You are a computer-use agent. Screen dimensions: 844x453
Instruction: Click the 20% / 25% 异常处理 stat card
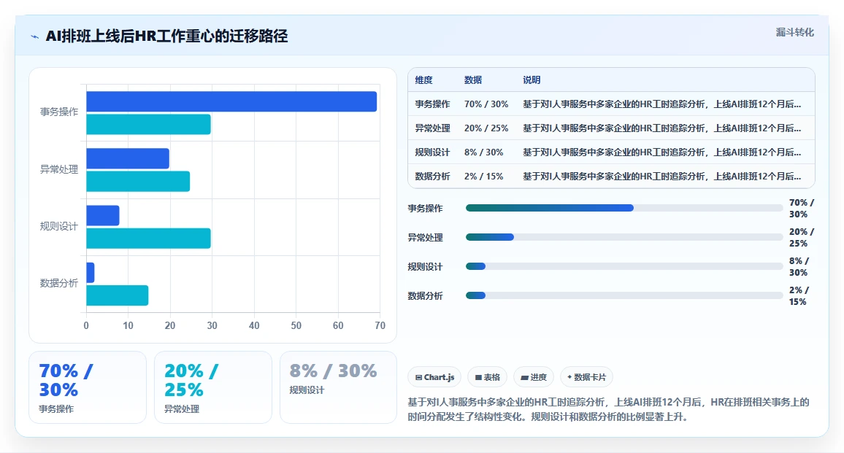[213, 387]
